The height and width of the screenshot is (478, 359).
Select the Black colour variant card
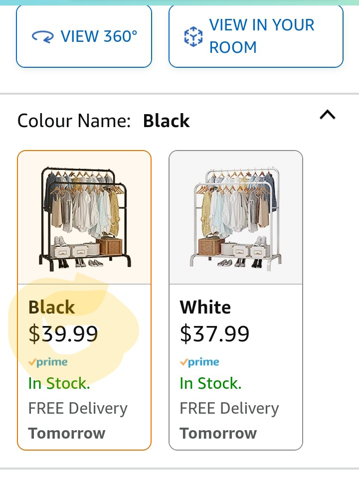84,299
